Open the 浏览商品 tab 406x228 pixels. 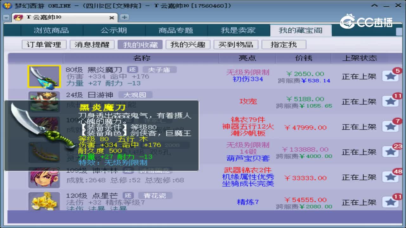(51, 30)
